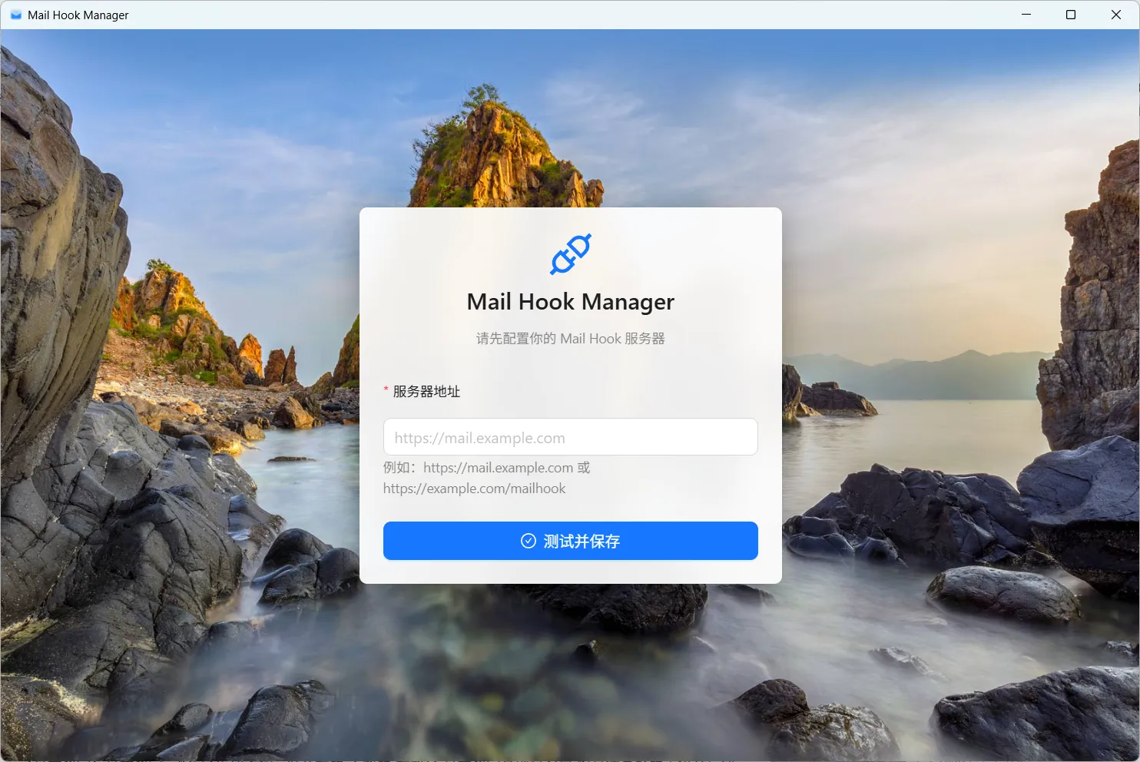Click the Mail Hook Manager title-bar app icon

click(x=15, y=15)
